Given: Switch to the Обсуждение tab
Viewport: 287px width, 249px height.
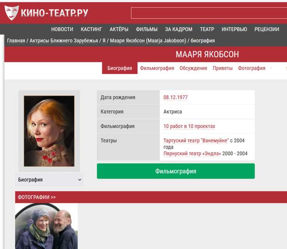Looking at the screenshot, I should coord(193,68).
